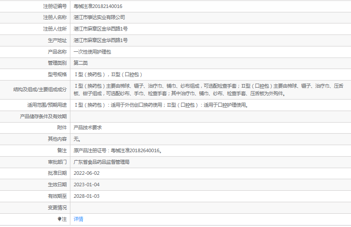351x227 pixels.
Task: Select management class value 第二类
Action: (81, 63)
